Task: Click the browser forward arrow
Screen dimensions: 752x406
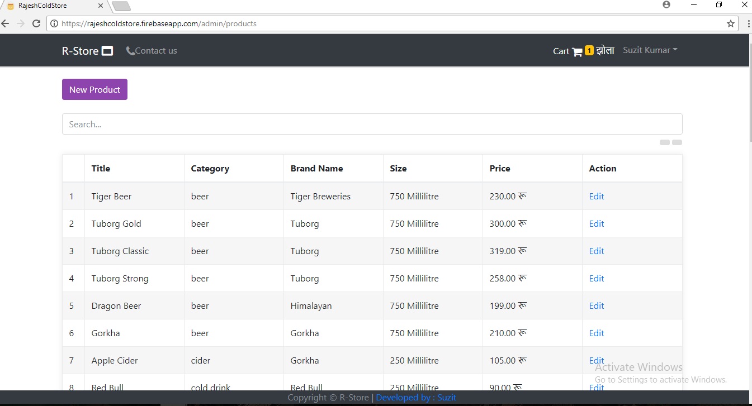Action: pyautogui.click(x=21, y=23)
